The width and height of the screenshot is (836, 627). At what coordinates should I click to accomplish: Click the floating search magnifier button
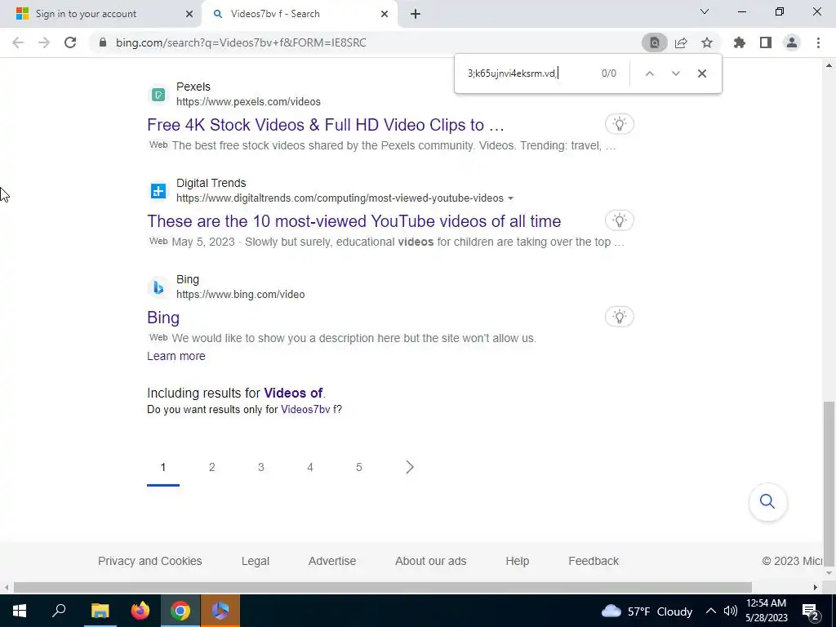tap(767, 502)
